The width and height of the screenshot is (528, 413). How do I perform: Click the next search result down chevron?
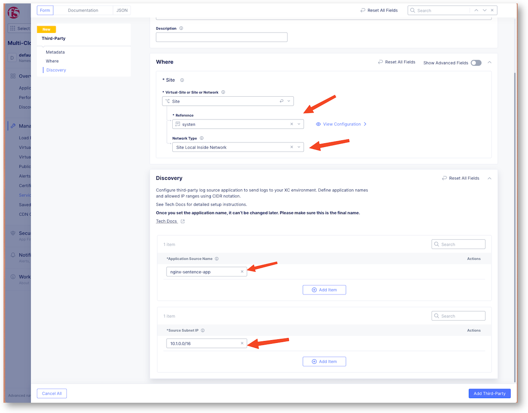(x=485, y=10)
